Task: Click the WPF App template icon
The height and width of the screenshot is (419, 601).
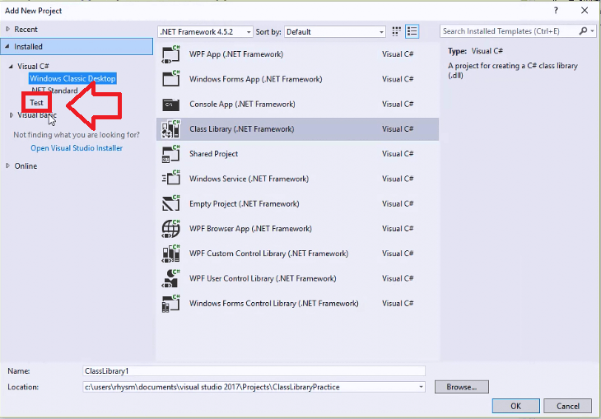Action: point(171,54)
